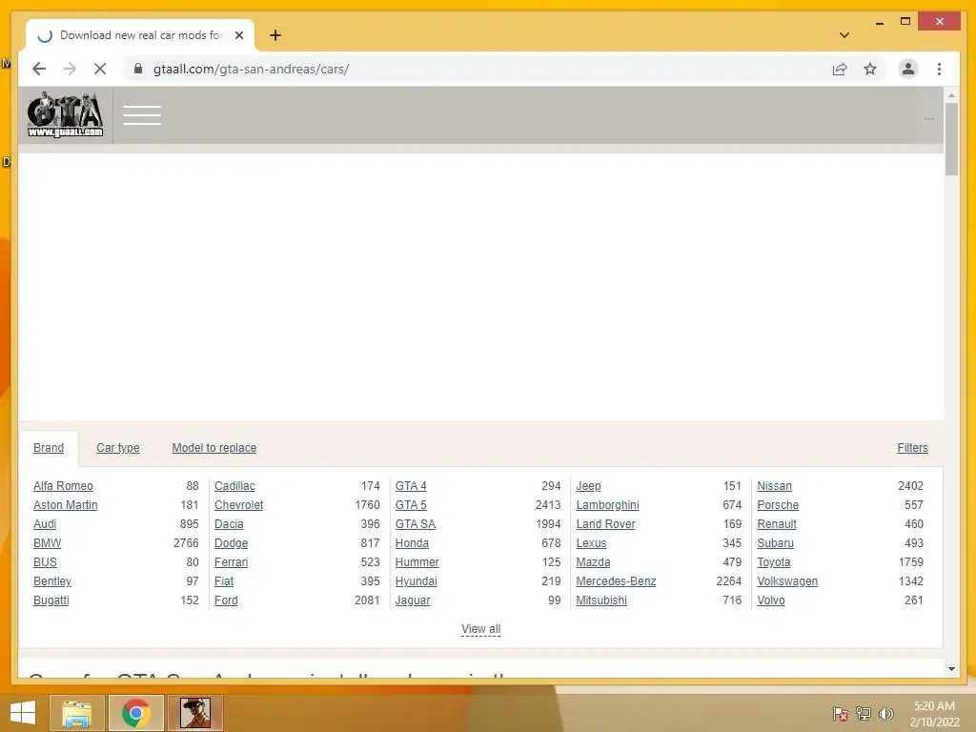Open Volkswagen brand link
This screenshot has height=732, width=976.
(x=787, y=581)
